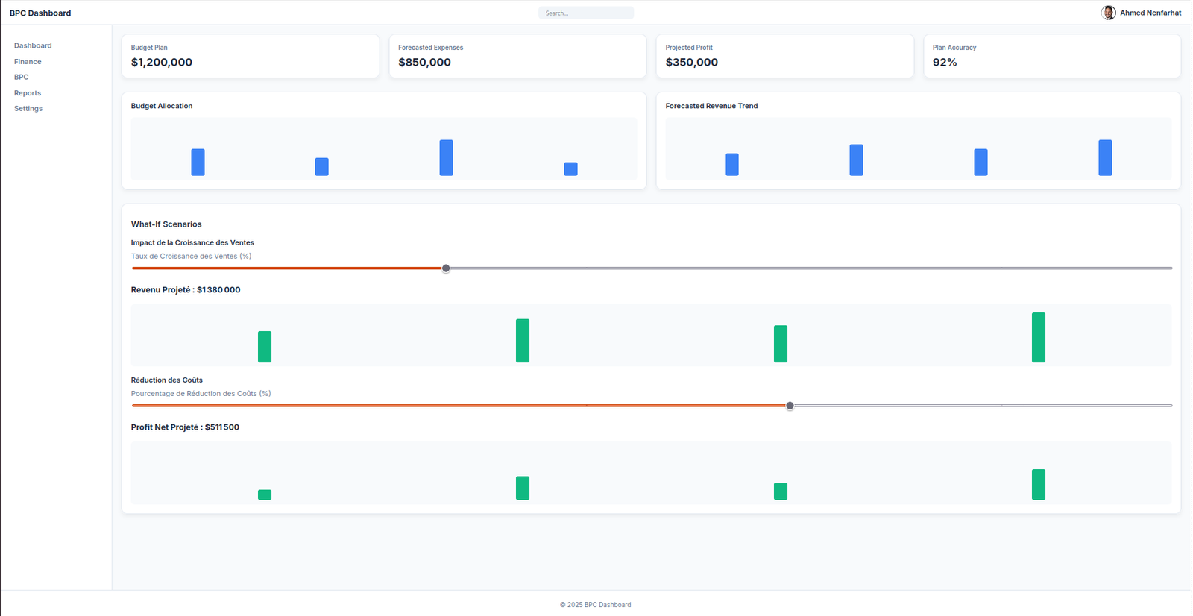Open Dashboard in the sidebar
The image size is (1193, 616).
(33, 45)
